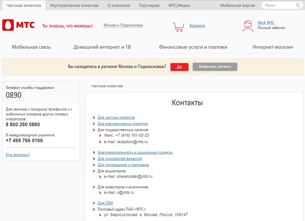Open Для частных клиентов link
Image resolution: width=305 pixels, height=221 pixels.
(116, 117)
